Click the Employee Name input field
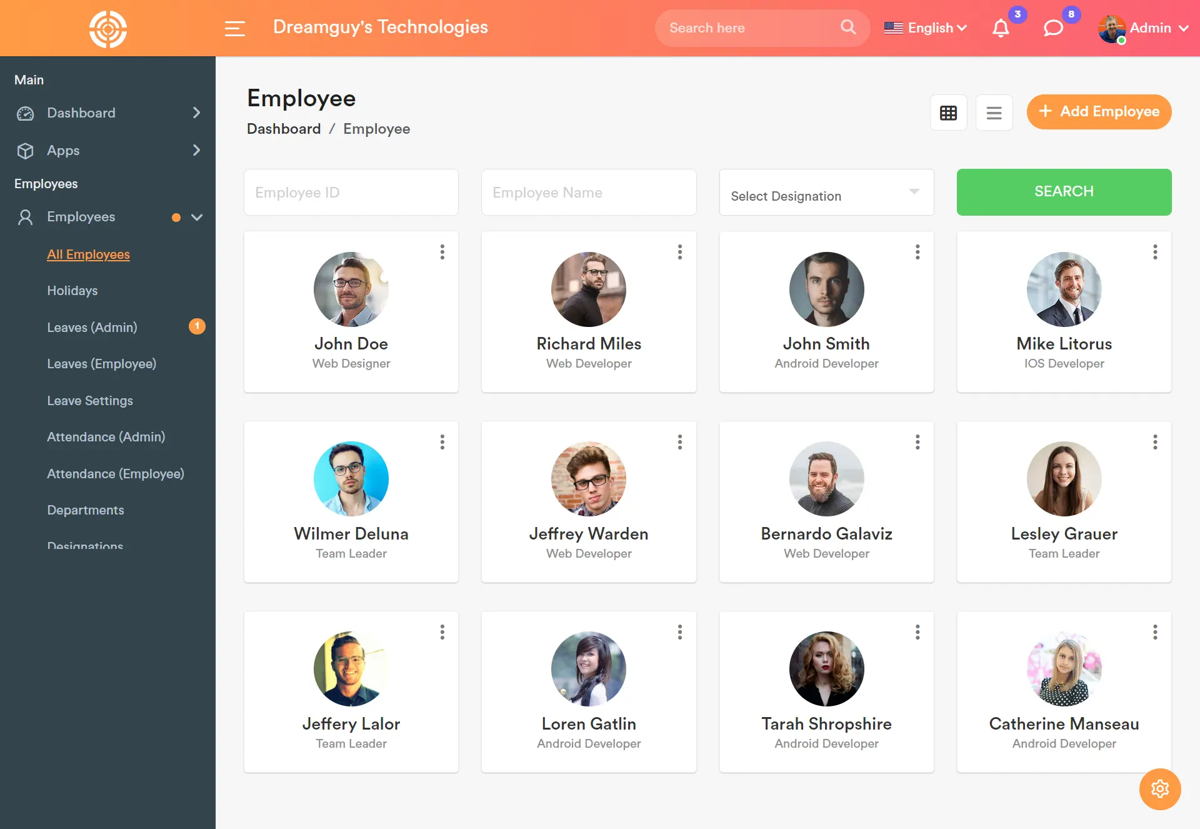 pos(588,192)
